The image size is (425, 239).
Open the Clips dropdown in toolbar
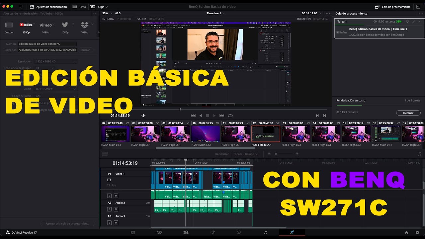(99, 7)
